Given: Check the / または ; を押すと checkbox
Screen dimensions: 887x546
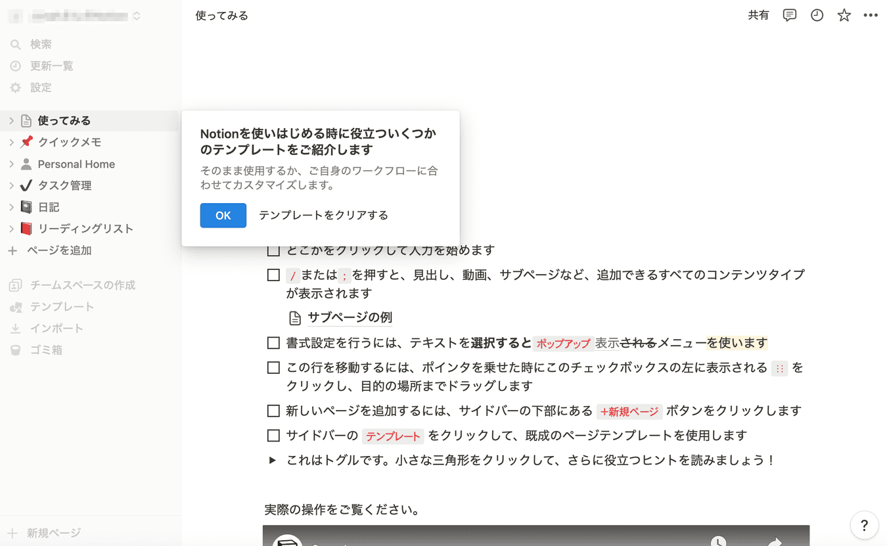Looking at the screenshot, I should [274, 275].
